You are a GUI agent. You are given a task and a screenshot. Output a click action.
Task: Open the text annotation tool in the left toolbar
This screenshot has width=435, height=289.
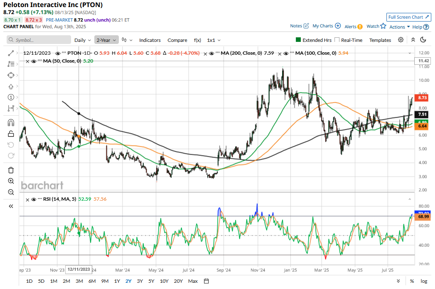[x=11, y=64]
